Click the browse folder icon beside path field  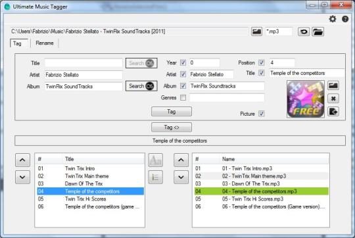coord(256,32)
